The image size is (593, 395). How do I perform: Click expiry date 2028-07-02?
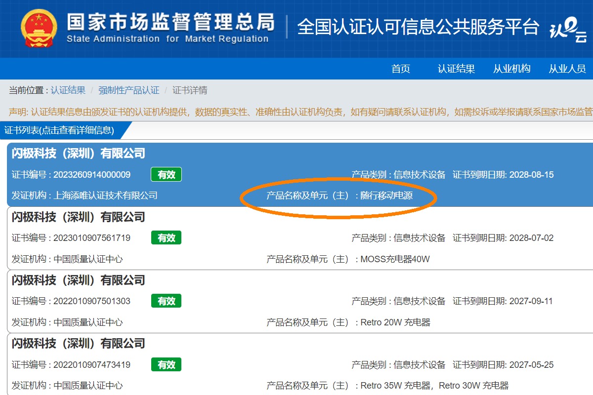(531, 238)
